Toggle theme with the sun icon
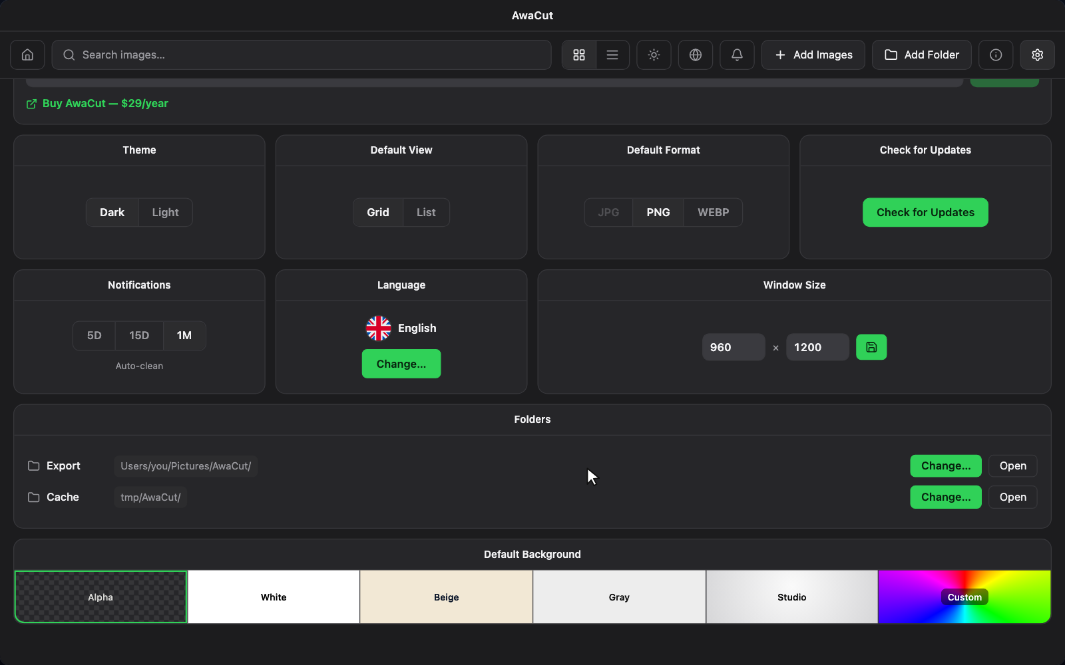 point(654,55)
